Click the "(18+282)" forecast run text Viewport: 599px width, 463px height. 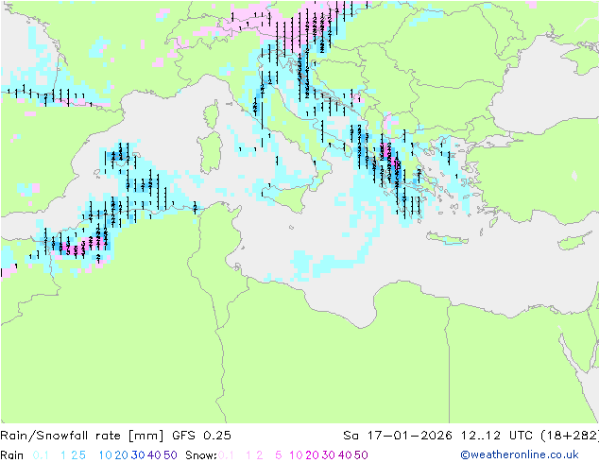[570, 436]
